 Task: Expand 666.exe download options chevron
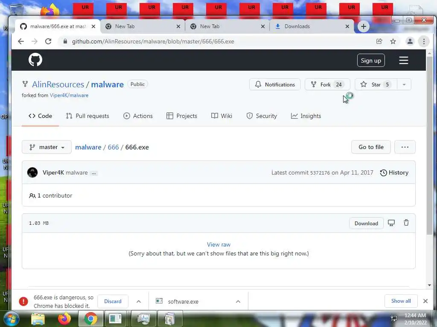[139, 301]
